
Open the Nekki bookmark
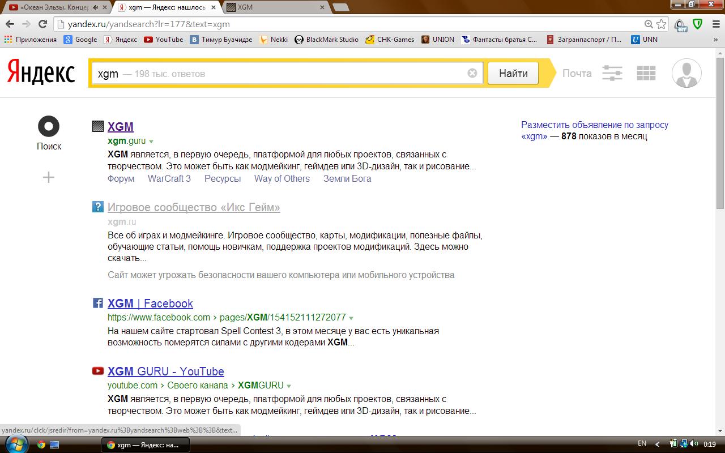click(274, 40)
